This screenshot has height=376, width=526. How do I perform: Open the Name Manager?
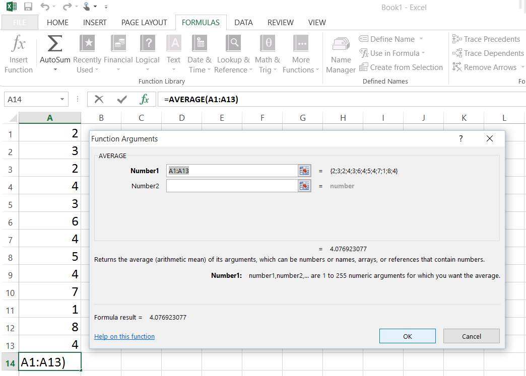(x=341, y=54)
